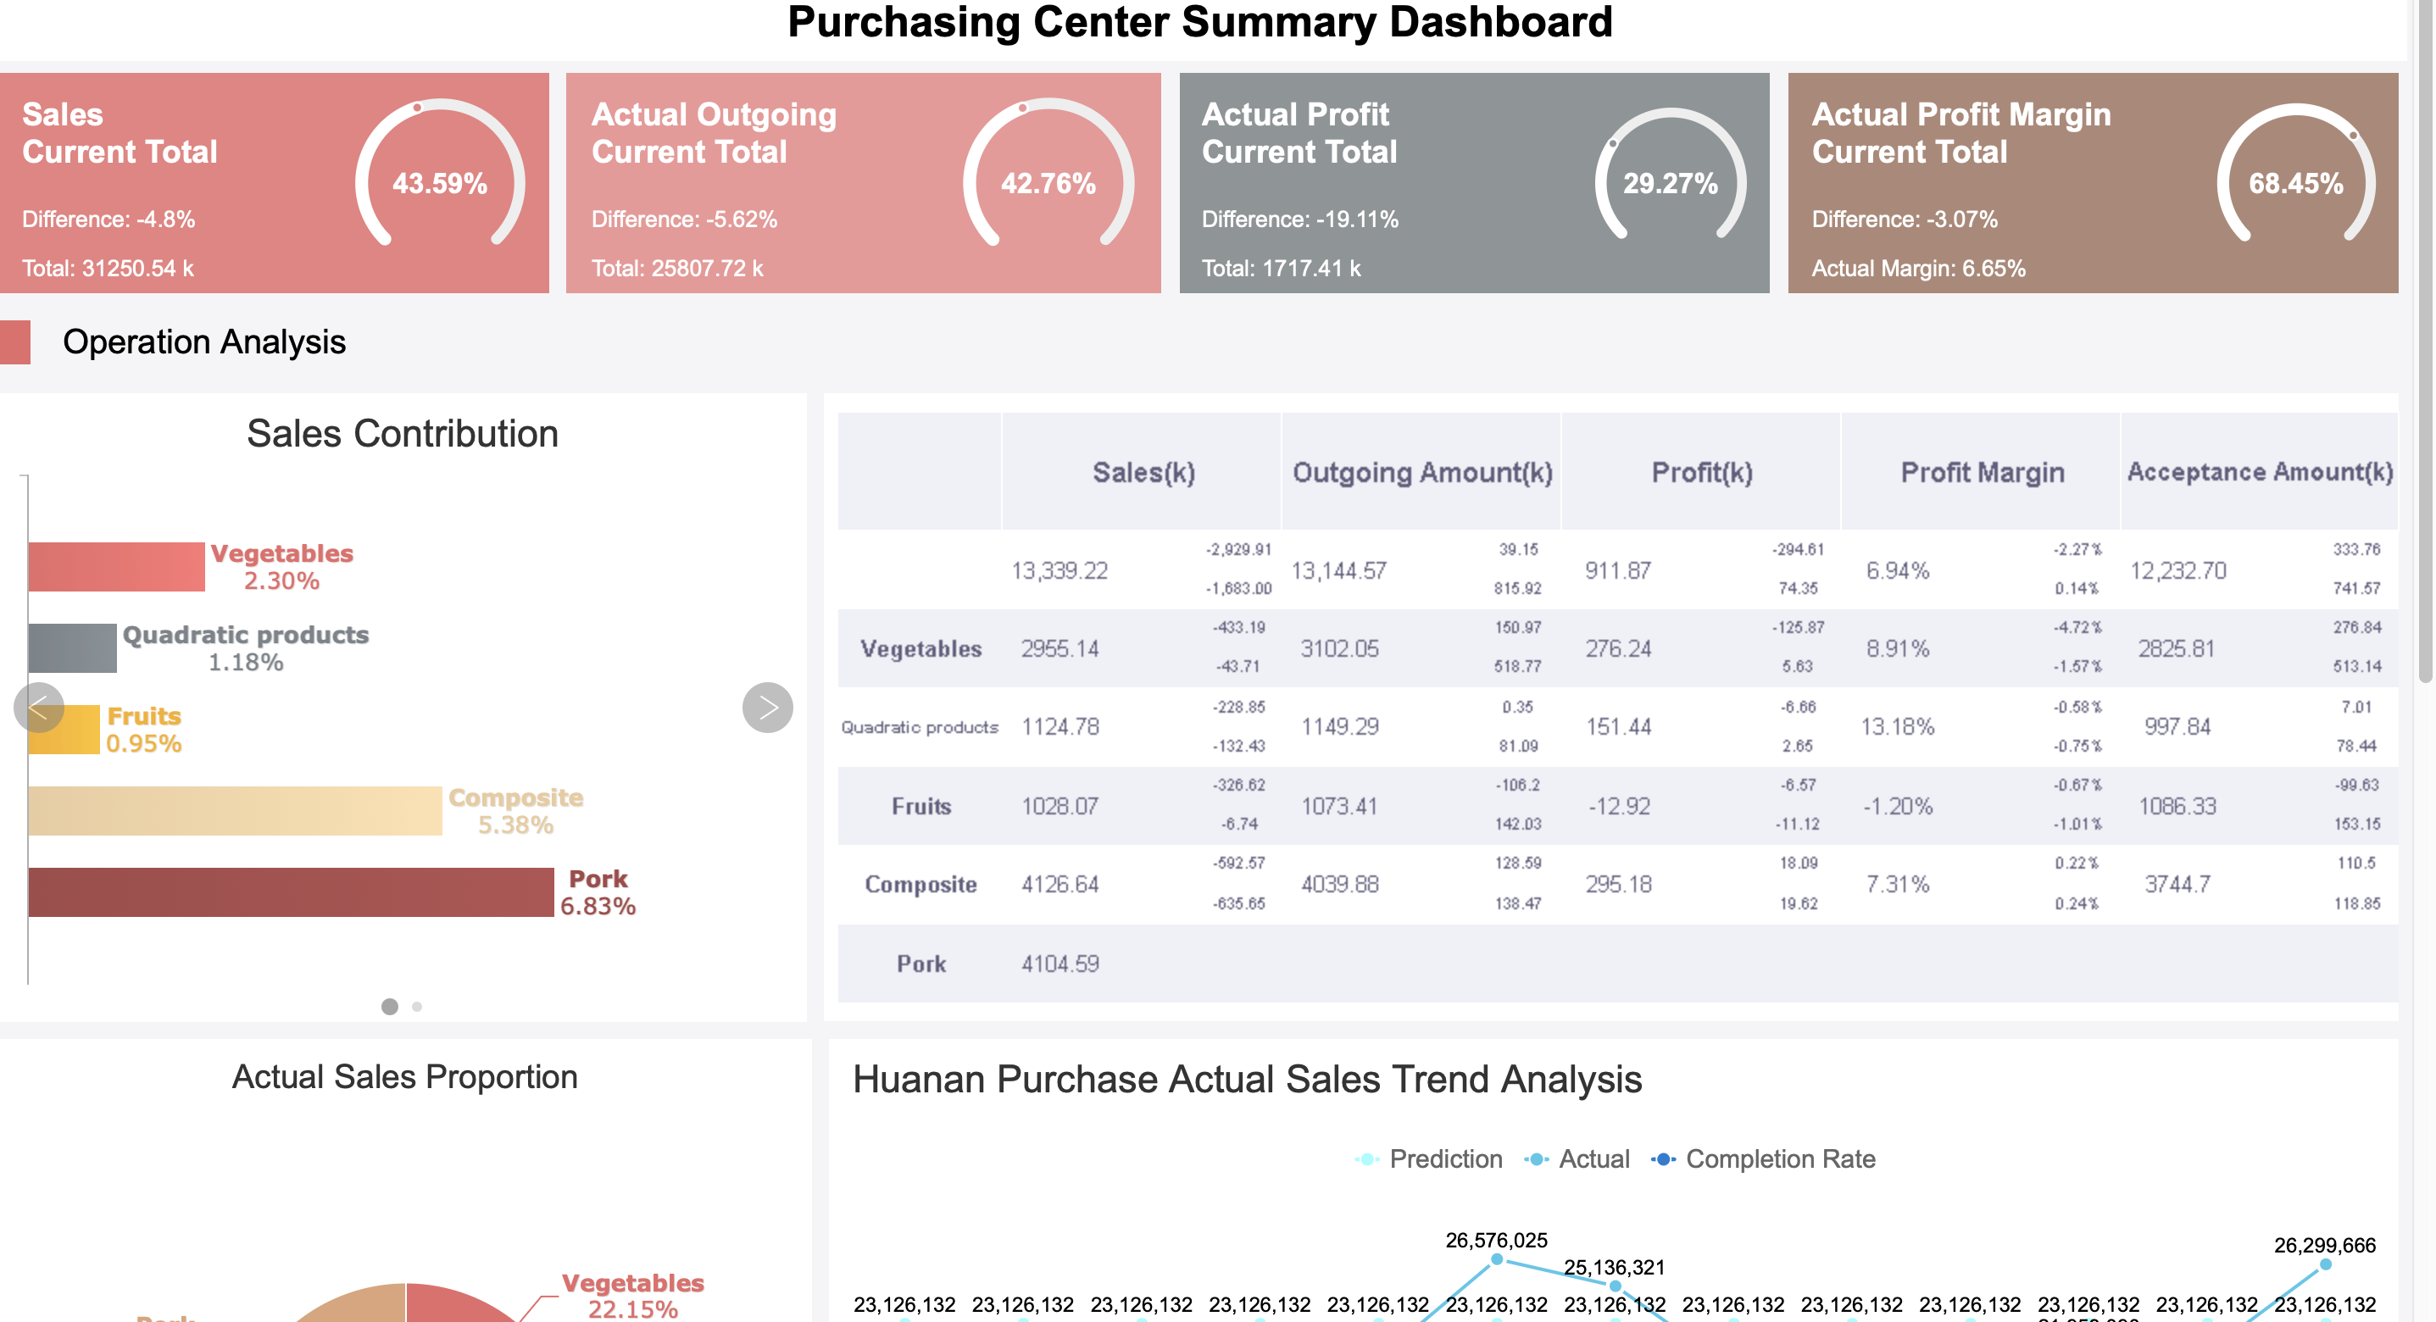Select the Quadratic products row label
The image size is (2436, 1322).
click(920, 726)
